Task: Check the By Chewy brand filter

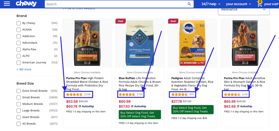Action: [x=18, y=23]
